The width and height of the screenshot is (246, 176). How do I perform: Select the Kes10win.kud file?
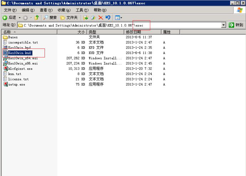[x=20, y=53]
